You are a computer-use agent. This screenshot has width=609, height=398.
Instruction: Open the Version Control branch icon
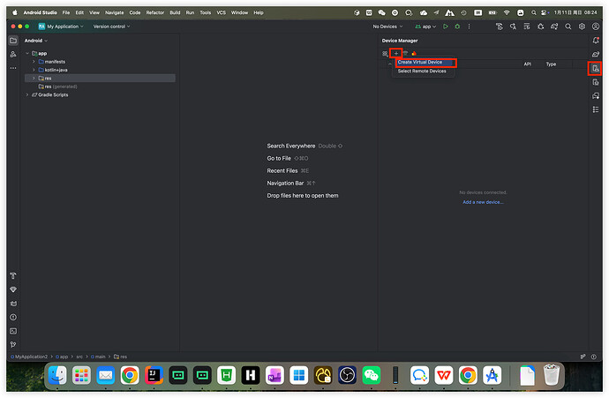[x=13, y=345]
